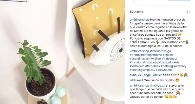View alma_de_angel_atelier commenter profile
The height and width of the screenshot is (104, 195).
(146, 75)
